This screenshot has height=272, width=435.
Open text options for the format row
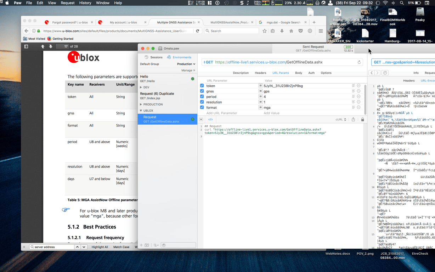point(354,108)
